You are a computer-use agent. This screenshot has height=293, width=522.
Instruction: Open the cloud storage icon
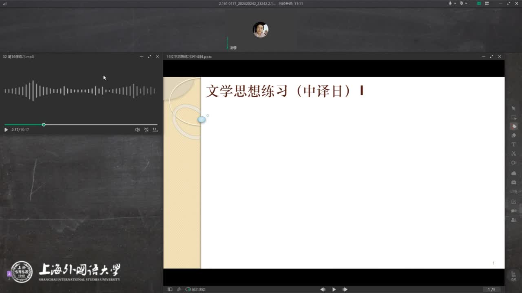[x=514, y=173]
